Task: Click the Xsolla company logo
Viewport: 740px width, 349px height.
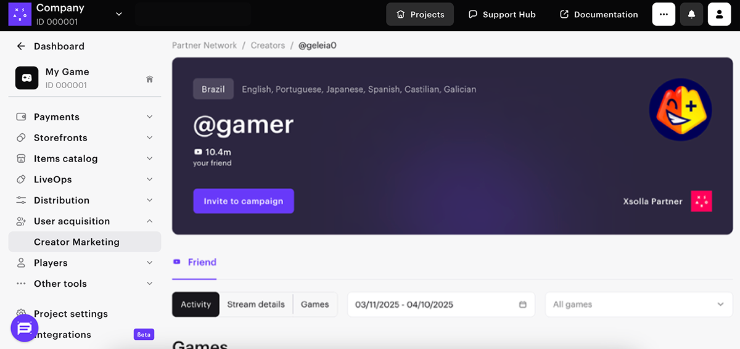Action: (x=20, y=14)
